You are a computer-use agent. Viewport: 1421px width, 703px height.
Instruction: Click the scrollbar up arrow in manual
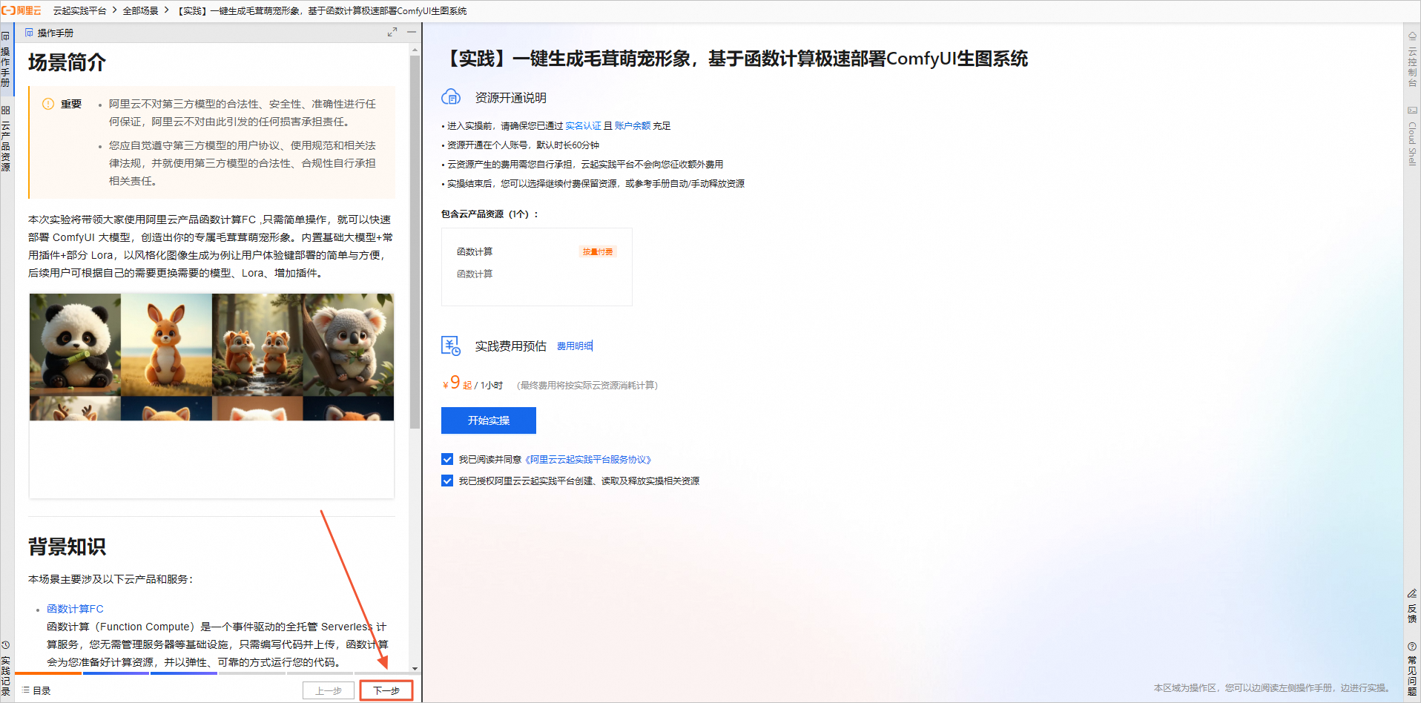point(415,50)
